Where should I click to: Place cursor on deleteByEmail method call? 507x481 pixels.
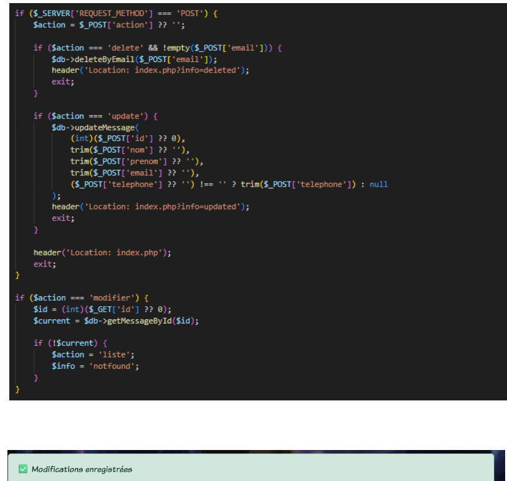click(105, 60)
